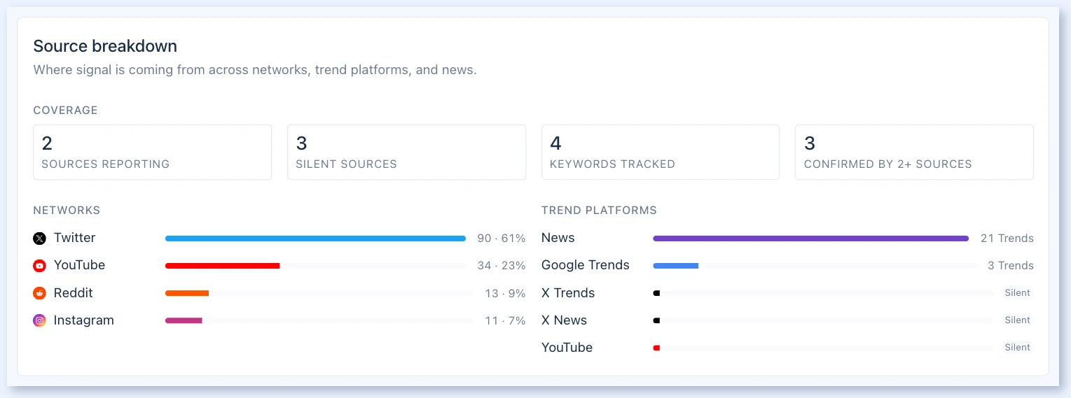Image resolution: width=1071 pixels, height=398 pixels.
Task: Select the News purple trend bar
Action: click(x=811, y=239)
